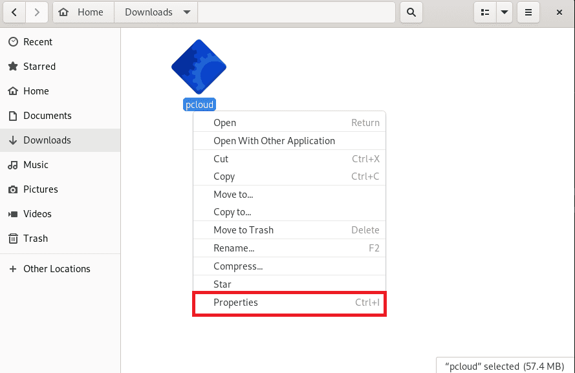Image resolution: width=575 pixels, height=373 pixels.
Task: Choose Move to Trash menu entry
Action: (289, 229)
